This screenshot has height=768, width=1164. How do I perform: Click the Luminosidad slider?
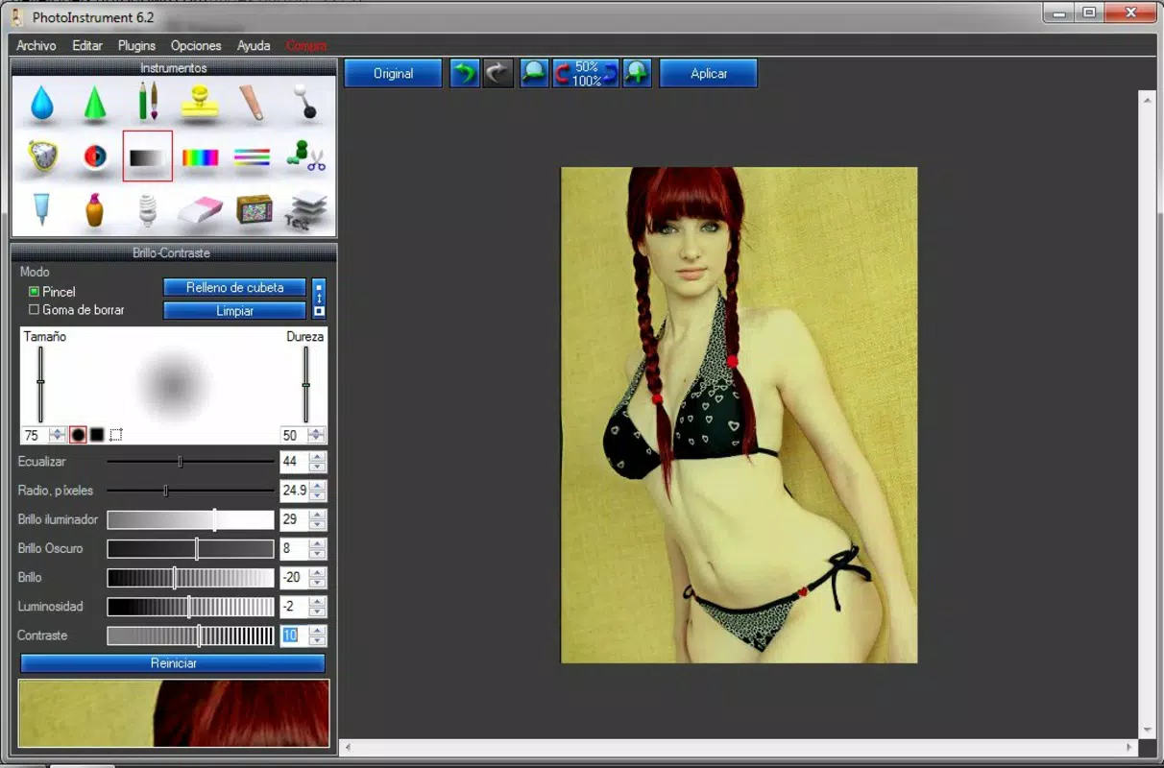coord(190,606)
